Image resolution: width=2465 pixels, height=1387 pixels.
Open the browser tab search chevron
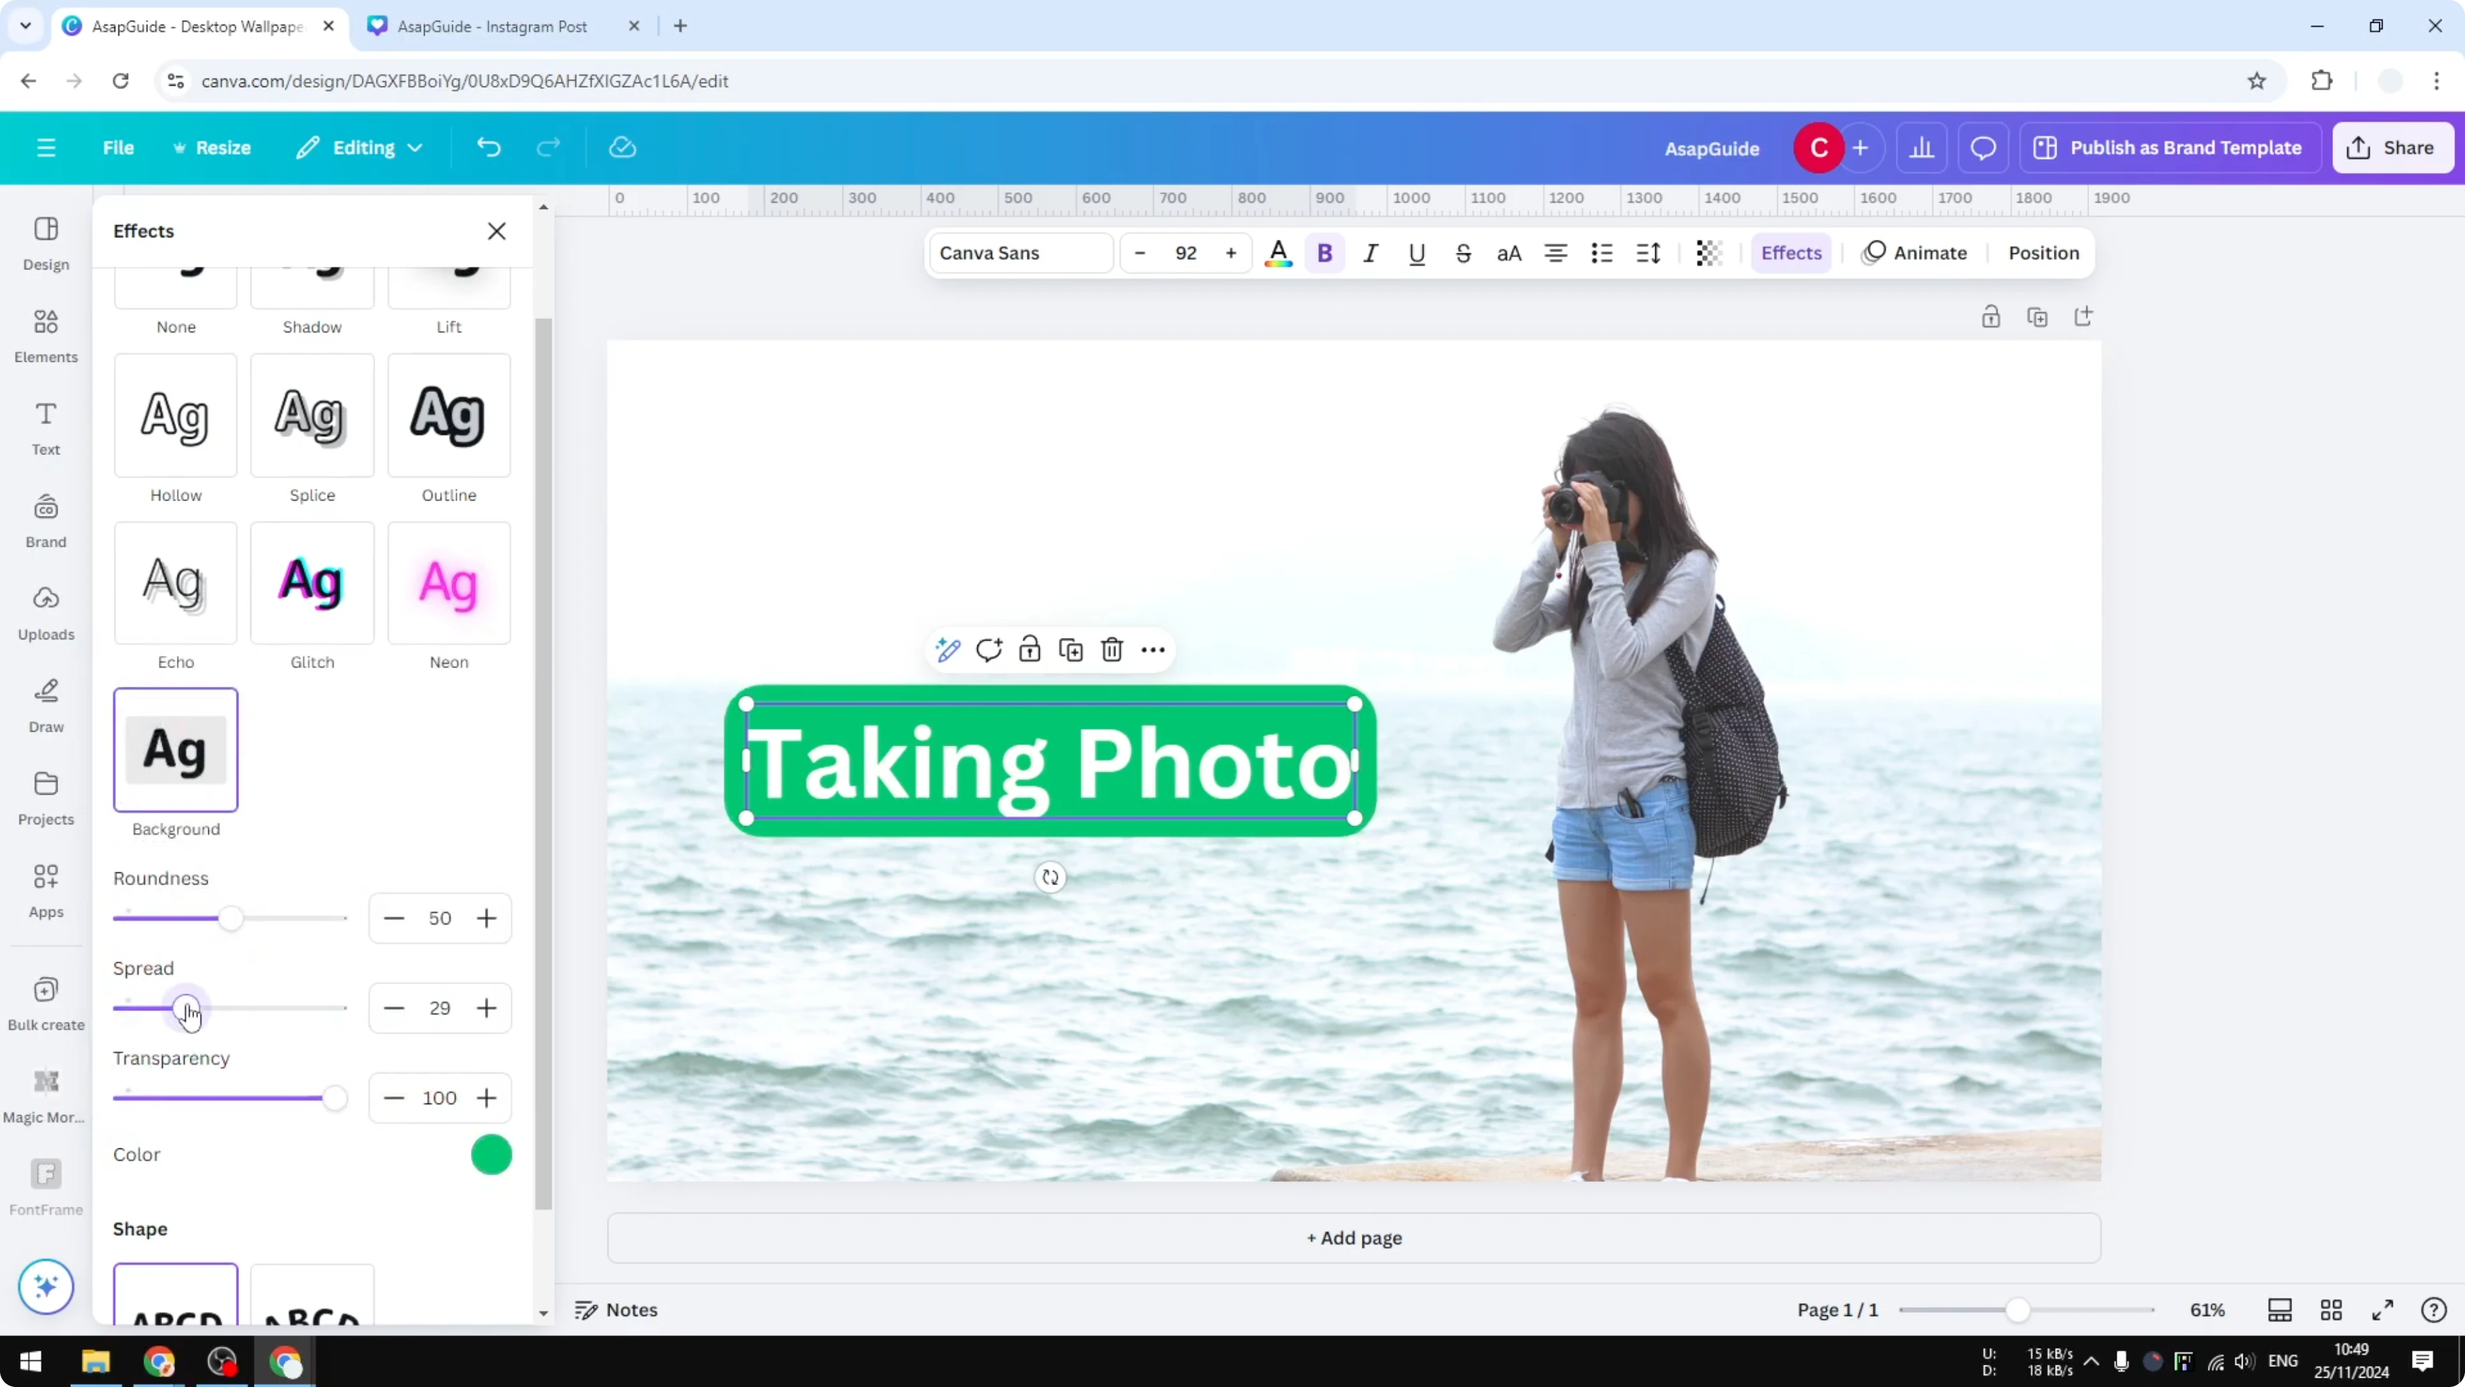[25, 26]
